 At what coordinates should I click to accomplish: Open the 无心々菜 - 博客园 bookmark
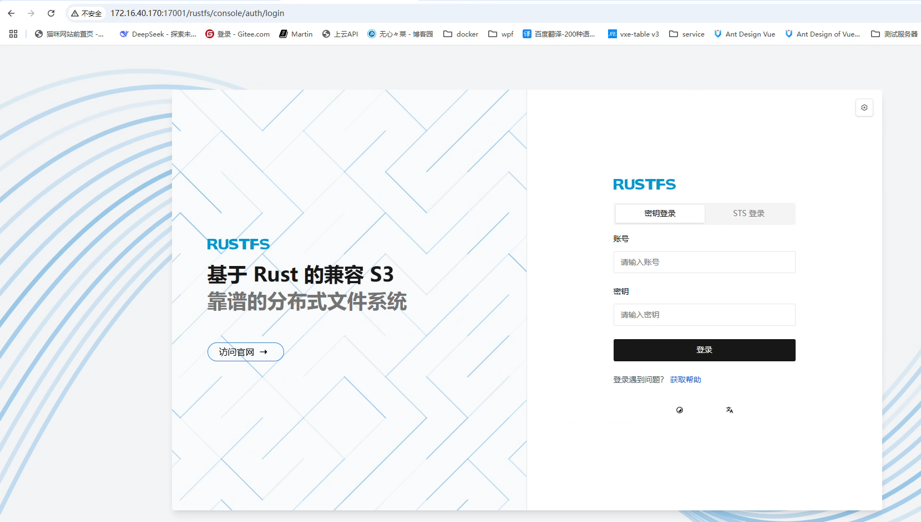[400, 34]
